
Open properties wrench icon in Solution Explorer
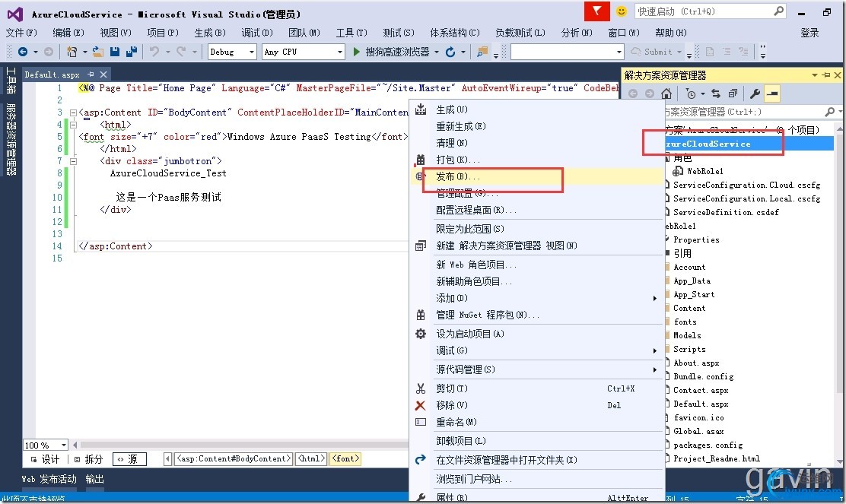[x=755, y=94]
